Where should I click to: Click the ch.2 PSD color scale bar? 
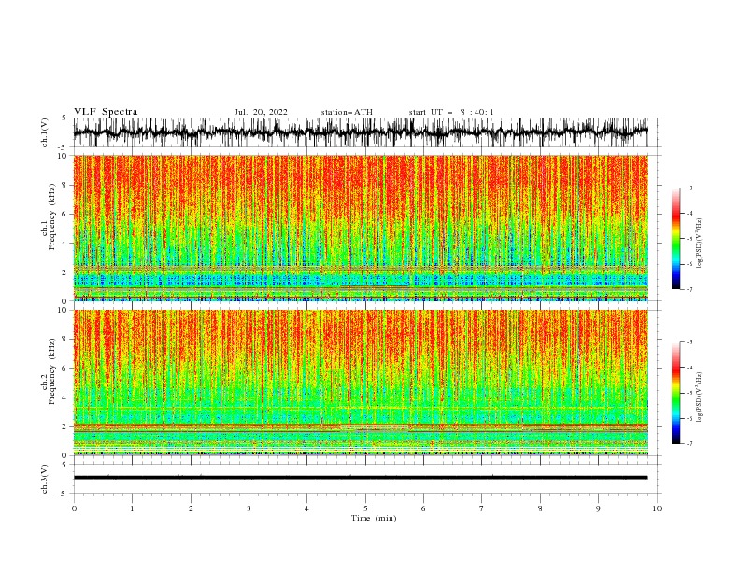pyautogui.click(x=676, y=393)
